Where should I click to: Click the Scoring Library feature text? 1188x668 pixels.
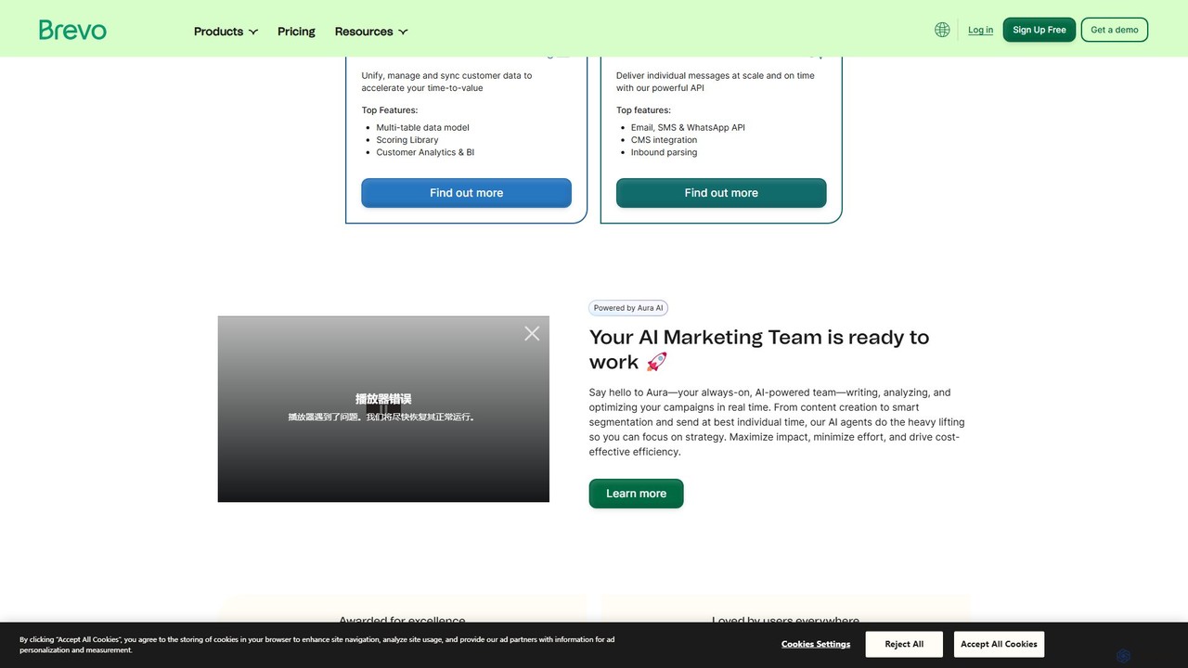pos(407,140)
